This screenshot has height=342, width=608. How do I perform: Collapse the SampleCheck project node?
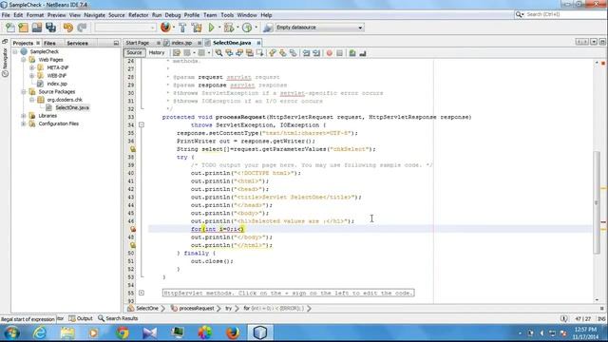[x=15, y=51]
